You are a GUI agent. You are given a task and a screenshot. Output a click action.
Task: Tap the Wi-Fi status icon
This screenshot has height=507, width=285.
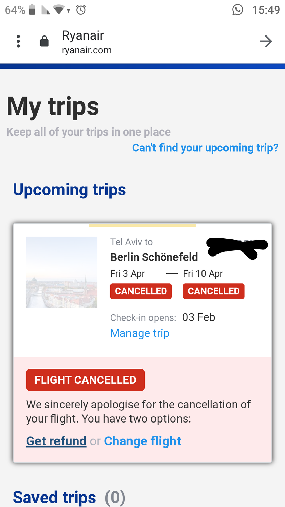point(60,10)
